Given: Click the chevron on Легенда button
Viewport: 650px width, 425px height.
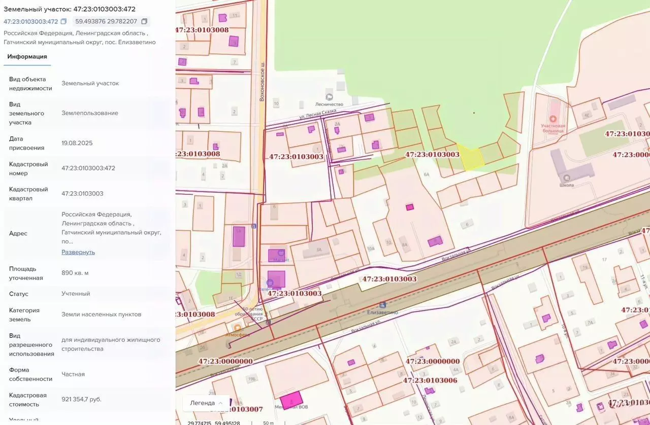Looking at the screenshot, I should pyautogui.click(x=220, y=403).
